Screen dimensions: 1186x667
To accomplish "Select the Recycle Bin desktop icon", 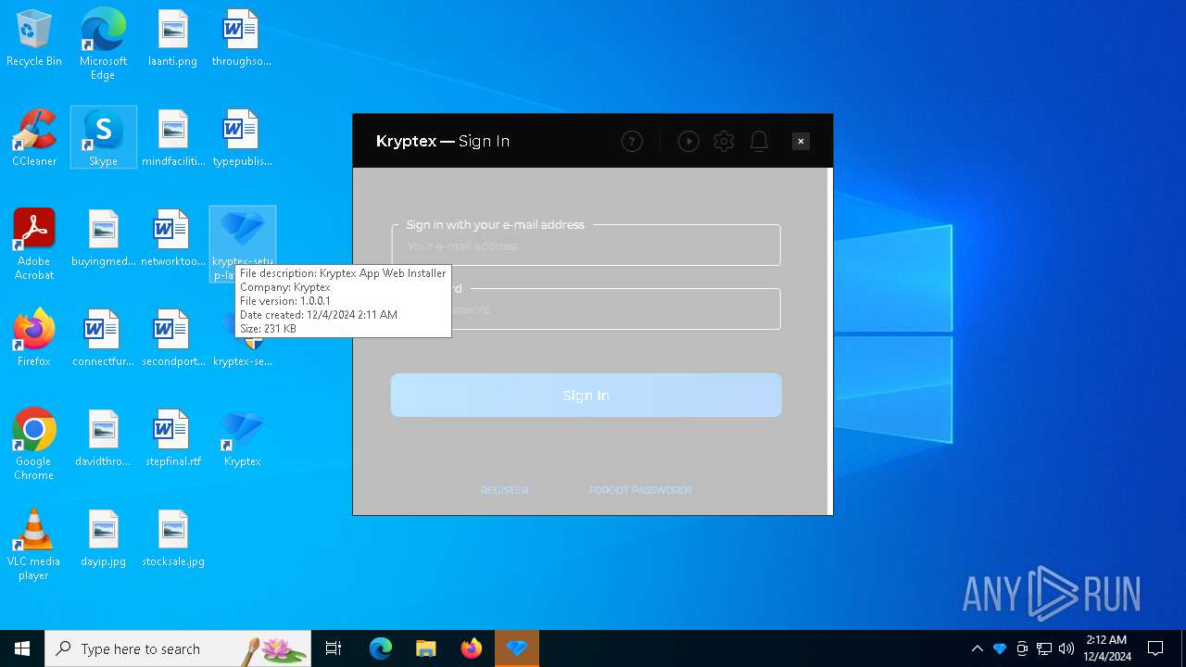I will point(34,39).
